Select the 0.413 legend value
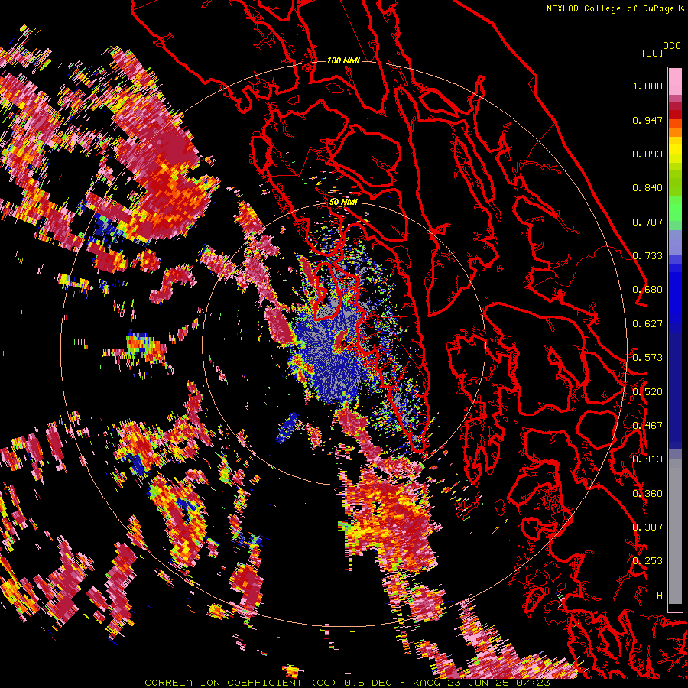Viewport: 688px width, 688px height. (647, 459)
